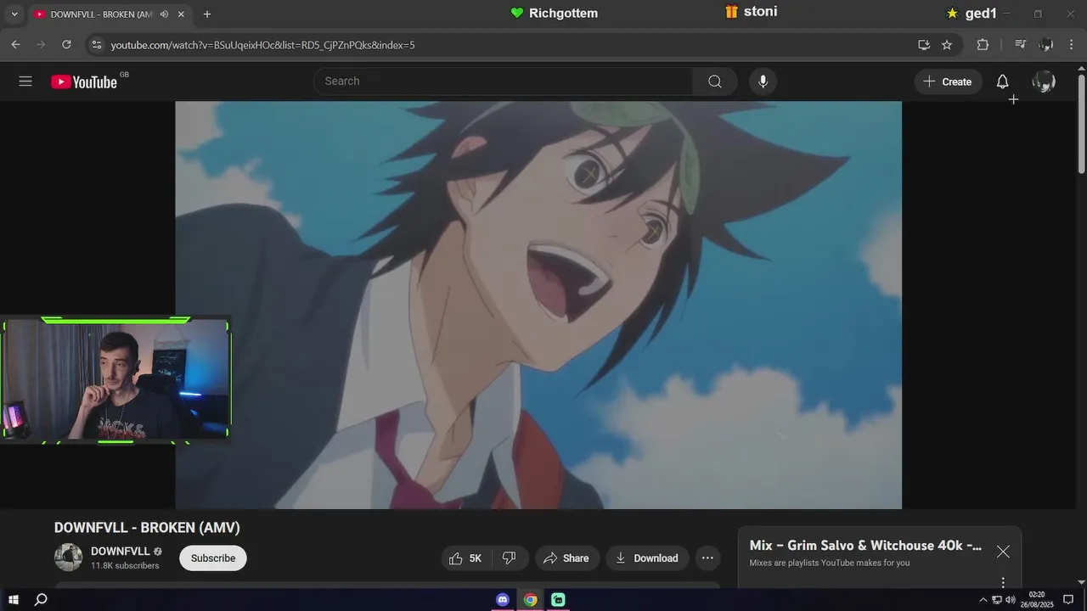
Task: Go to the YouTube home logo
Action: click(84, 81)
